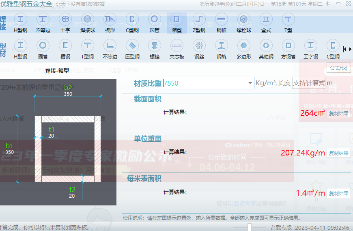Choose the profile 圆管 icon

[43, 49]
